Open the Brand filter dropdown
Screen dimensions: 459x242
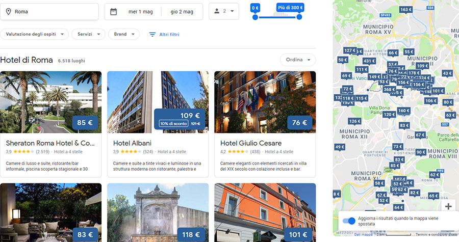[x=124, y=34]
